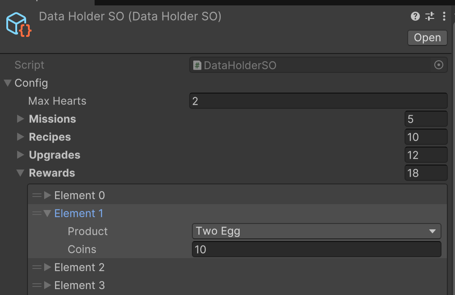Open the preset selector sliders icon

pos(430,16)
